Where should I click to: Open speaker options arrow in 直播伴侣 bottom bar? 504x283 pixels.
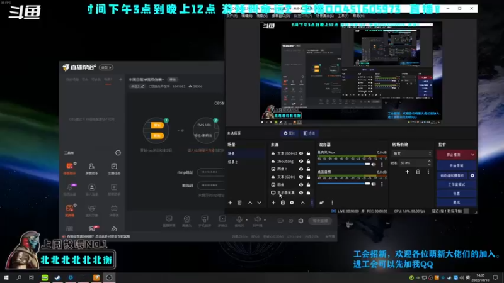pyautogui.click(x=265, y=219)
